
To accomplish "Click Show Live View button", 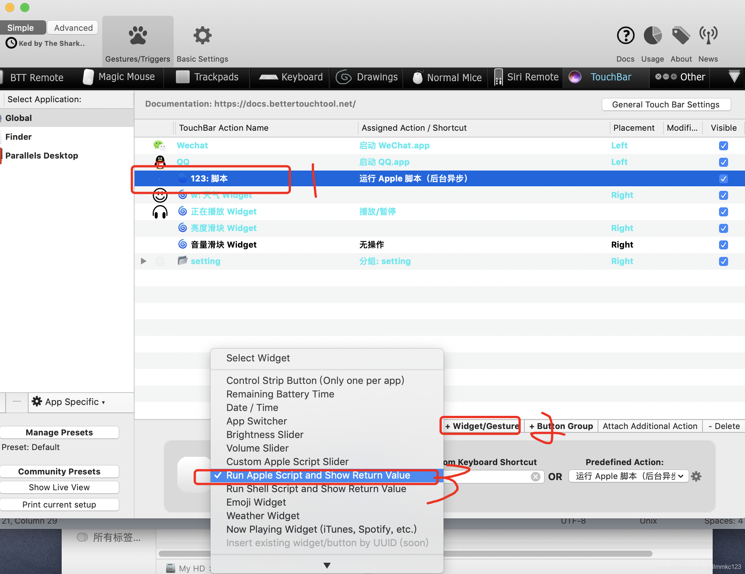I will 59,487.
